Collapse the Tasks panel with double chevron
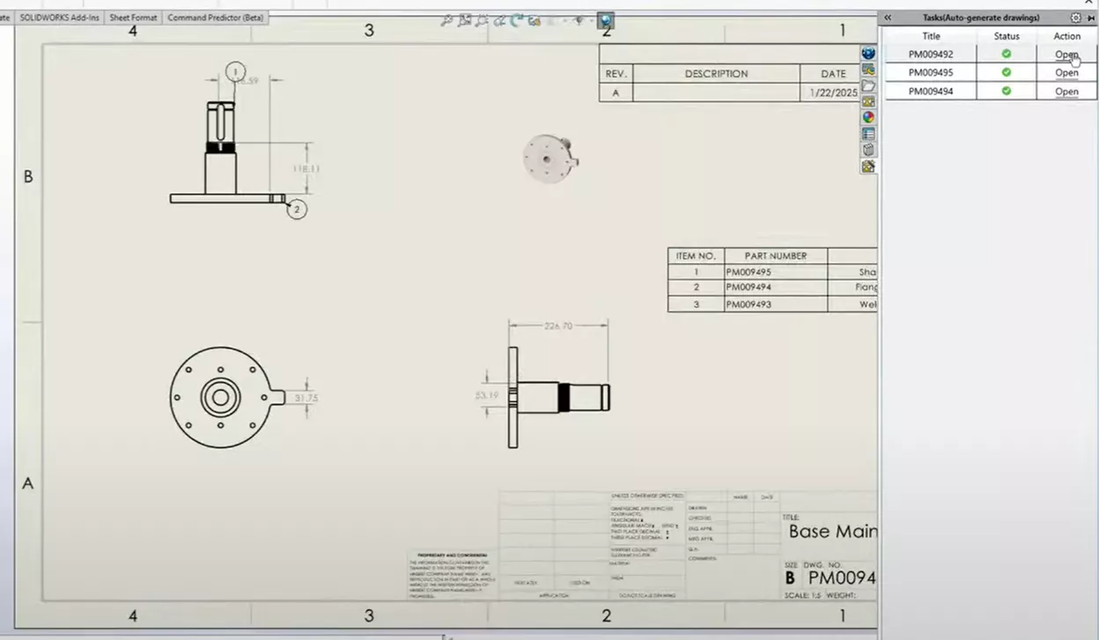Viewport: 1099px width, 640px height. [888, 18]
